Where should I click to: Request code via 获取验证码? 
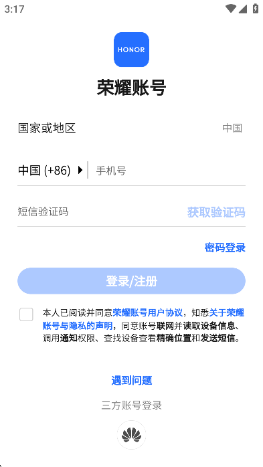[216, 212]
